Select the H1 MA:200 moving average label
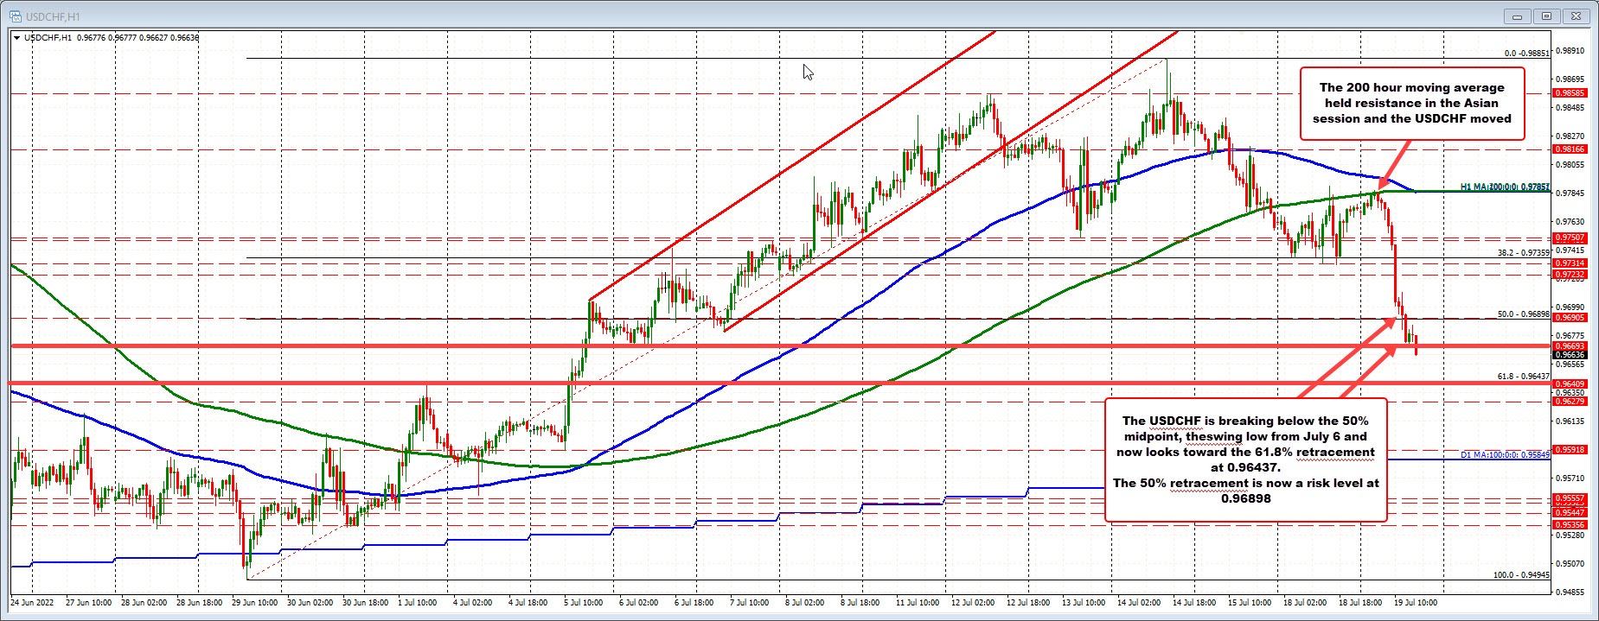 pyautogui.click(x=1506, y=187)
